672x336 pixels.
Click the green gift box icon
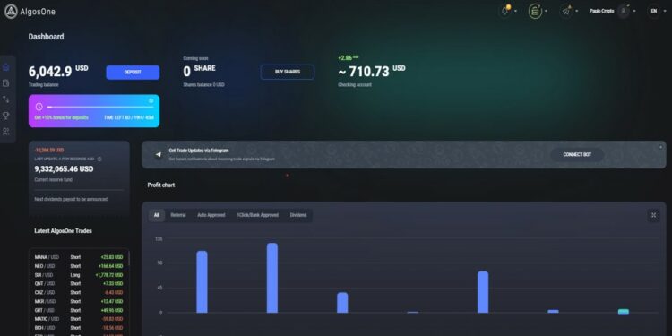click(535, 11)
